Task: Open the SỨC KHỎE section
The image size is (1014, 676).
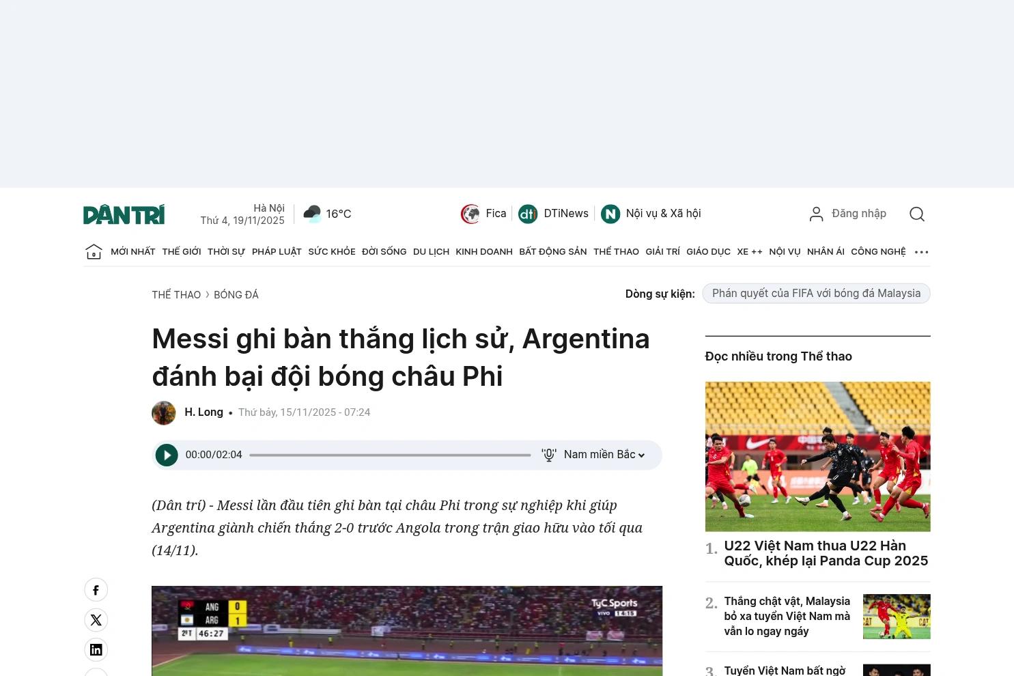Action: tap(332, 252)
